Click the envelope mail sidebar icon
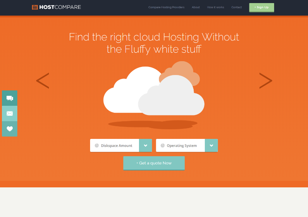The width and height of the screenshot is (308, 217). pyautogui.click(x=10, y=114)
